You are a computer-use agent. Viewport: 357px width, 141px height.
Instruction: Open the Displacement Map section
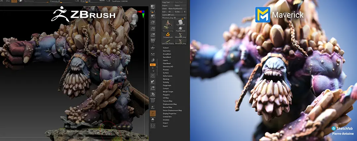coord(170,104)
